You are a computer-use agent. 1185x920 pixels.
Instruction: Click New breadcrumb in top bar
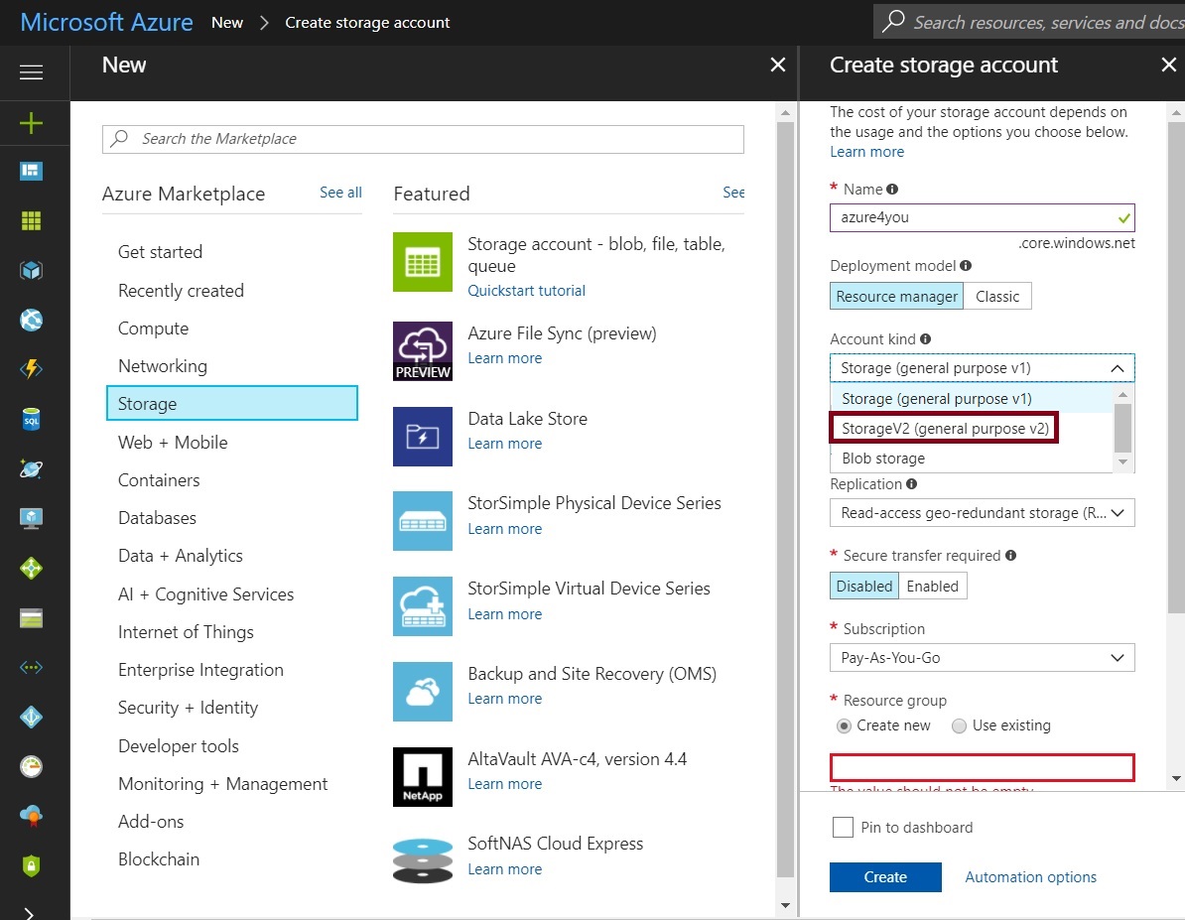pos(226,22)
